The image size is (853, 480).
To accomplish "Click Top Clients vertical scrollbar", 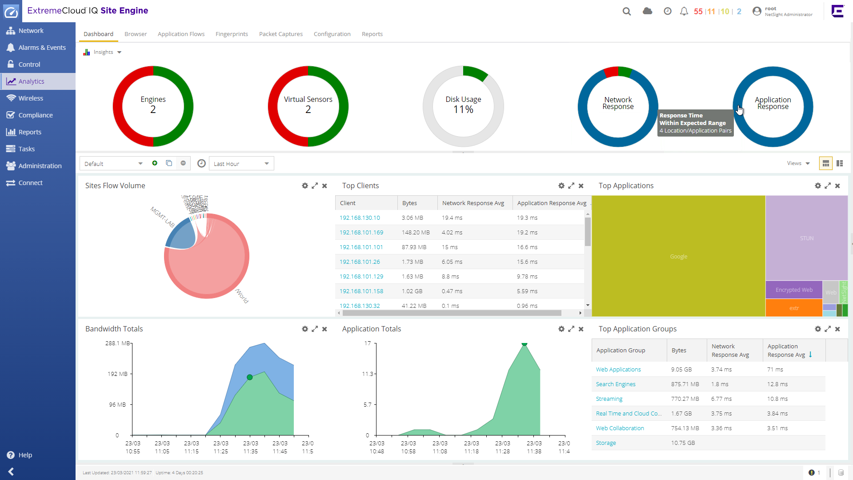I will 588,232.
